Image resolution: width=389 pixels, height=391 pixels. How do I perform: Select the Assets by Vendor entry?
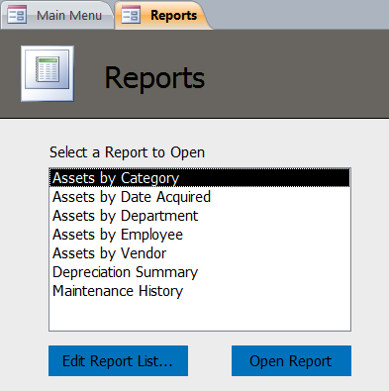(x=200, y=253)
